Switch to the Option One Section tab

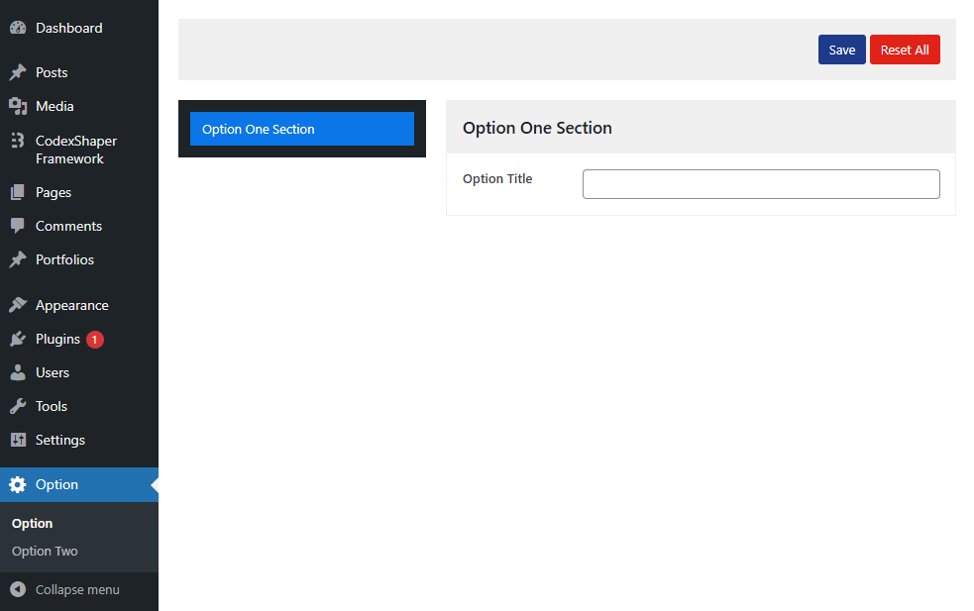click(301, 129)
